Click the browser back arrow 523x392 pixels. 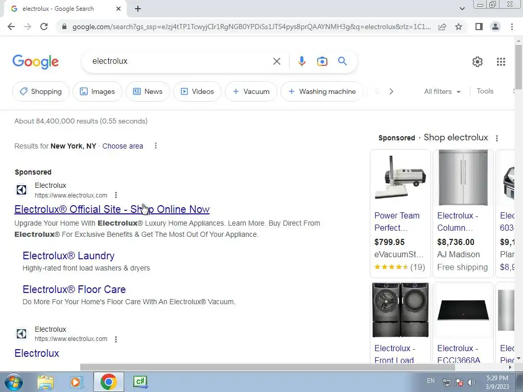pos(11,27)
